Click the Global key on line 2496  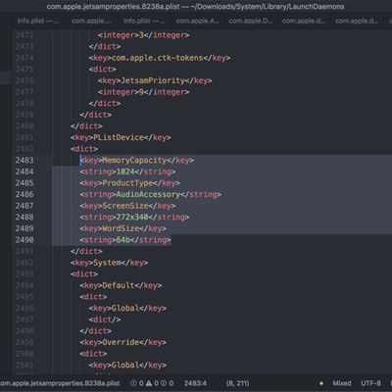click(x=127, y=308)
